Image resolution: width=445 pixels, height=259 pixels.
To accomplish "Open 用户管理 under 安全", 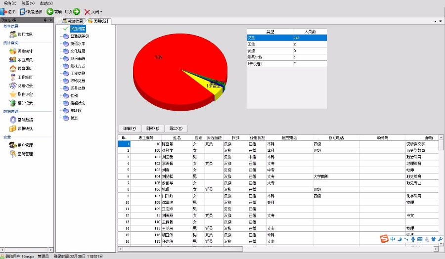I will pos(21,145).
